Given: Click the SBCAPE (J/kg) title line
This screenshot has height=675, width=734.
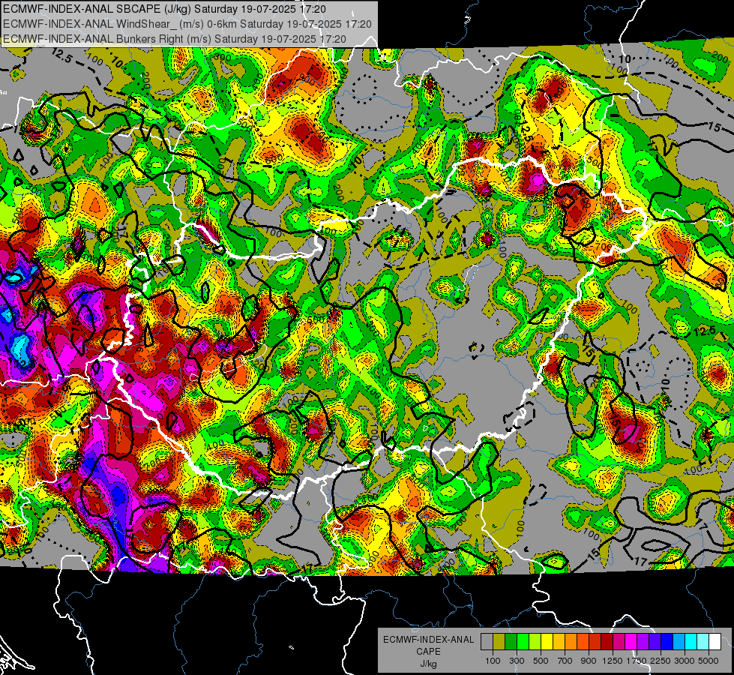Looking at the screenshot, I should (x=164, y=9).
